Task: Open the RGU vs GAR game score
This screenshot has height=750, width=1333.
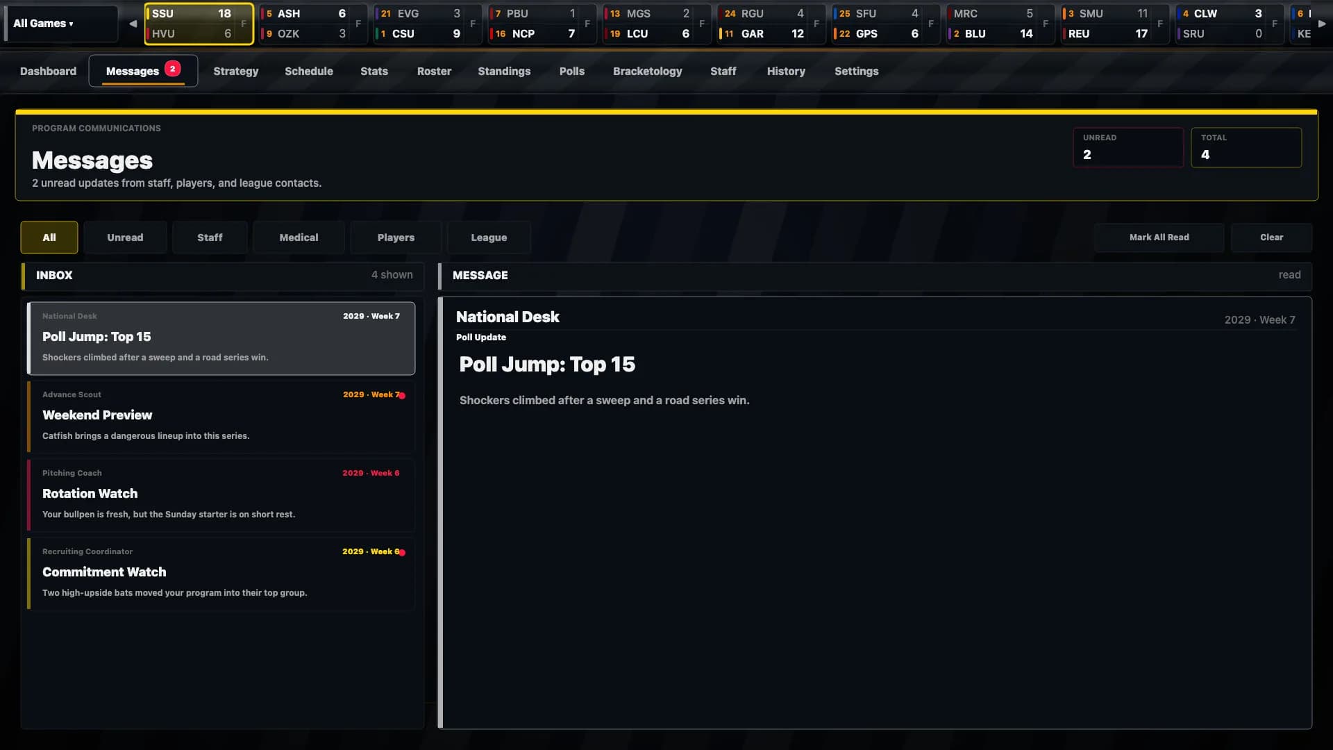Action: [x=771, y=24]
